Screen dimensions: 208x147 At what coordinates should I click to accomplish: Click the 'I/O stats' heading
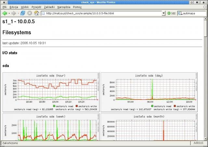[10, 53]
